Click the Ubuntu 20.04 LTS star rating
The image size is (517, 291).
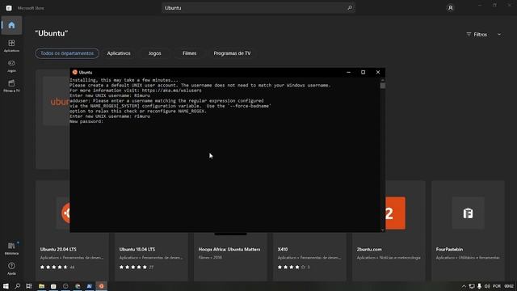click(54, 267)
